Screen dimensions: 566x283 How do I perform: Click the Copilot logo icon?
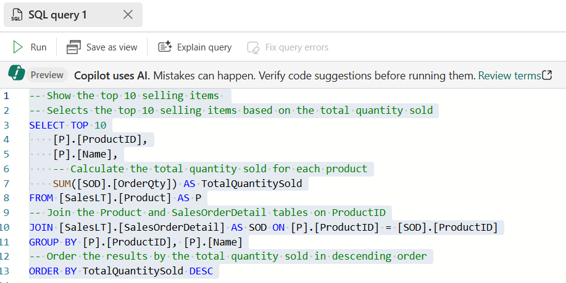[16, 74]
